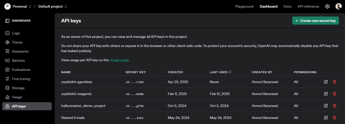Select the Logs sidebar item
345x124 pixels.
click(x=27, y=33)
